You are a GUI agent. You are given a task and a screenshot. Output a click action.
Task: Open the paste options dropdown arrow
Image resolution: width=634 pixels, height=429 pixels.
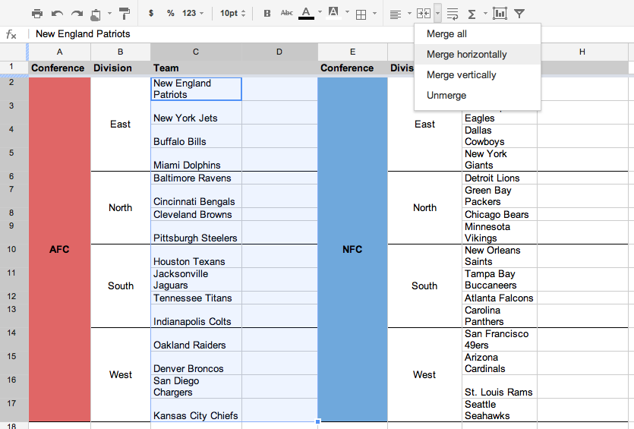(x=109, y=14)
